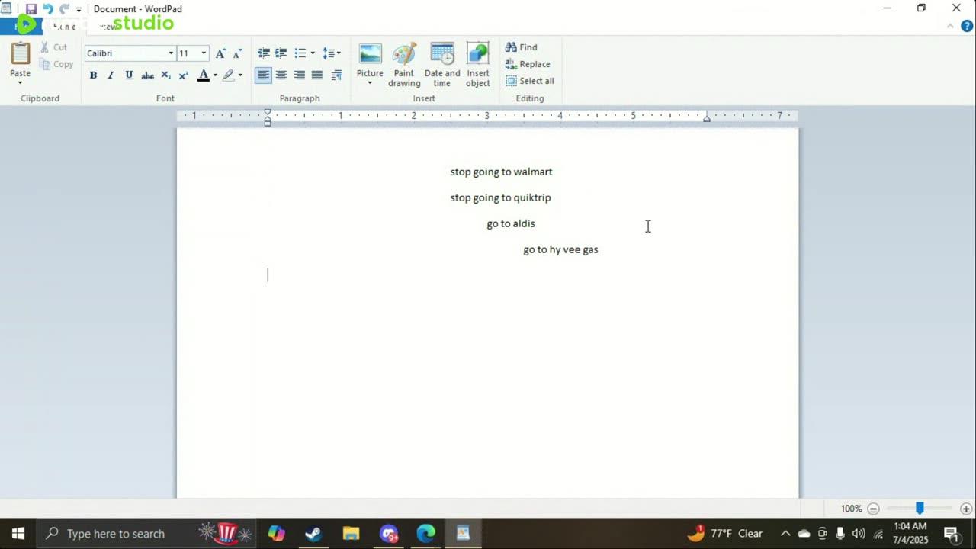This screenshot has height=549, width=976.
Task: Switch to the Home tab
Action: (64, 27)
